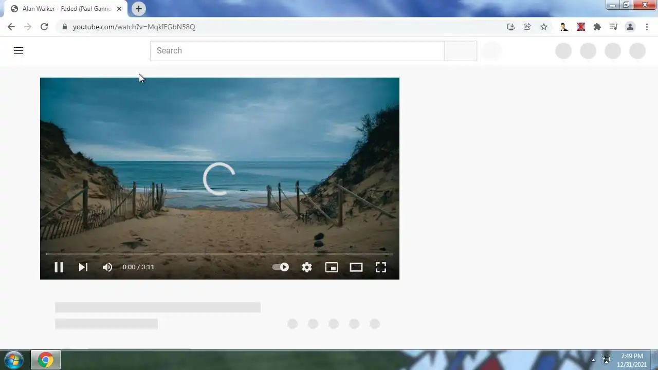The image size is (658, 370).
Task: Skip to the next video
Action: tap(83, 267)
